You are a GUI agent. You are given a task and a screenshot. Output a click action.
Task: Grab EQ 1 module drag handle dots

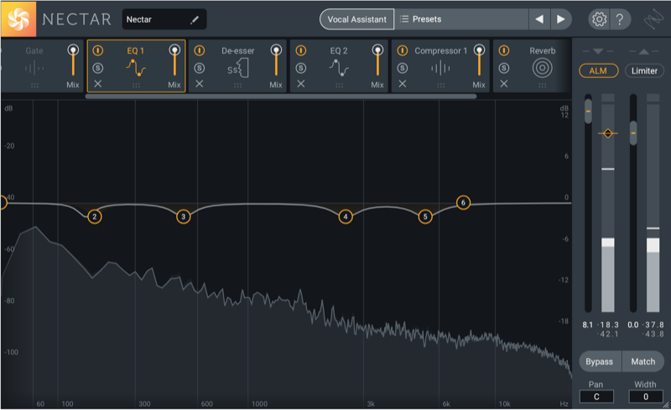pyautogui.click(x=136, y=86)
